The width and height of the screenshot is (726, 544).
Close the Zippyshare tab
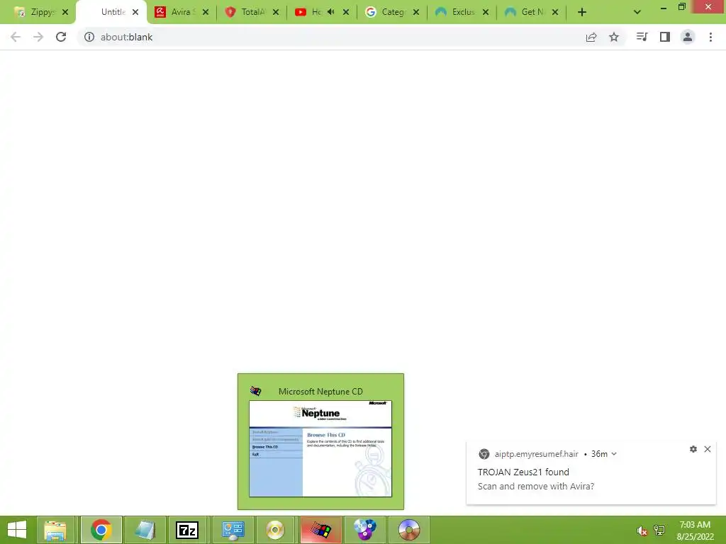[x=65, y=12]
